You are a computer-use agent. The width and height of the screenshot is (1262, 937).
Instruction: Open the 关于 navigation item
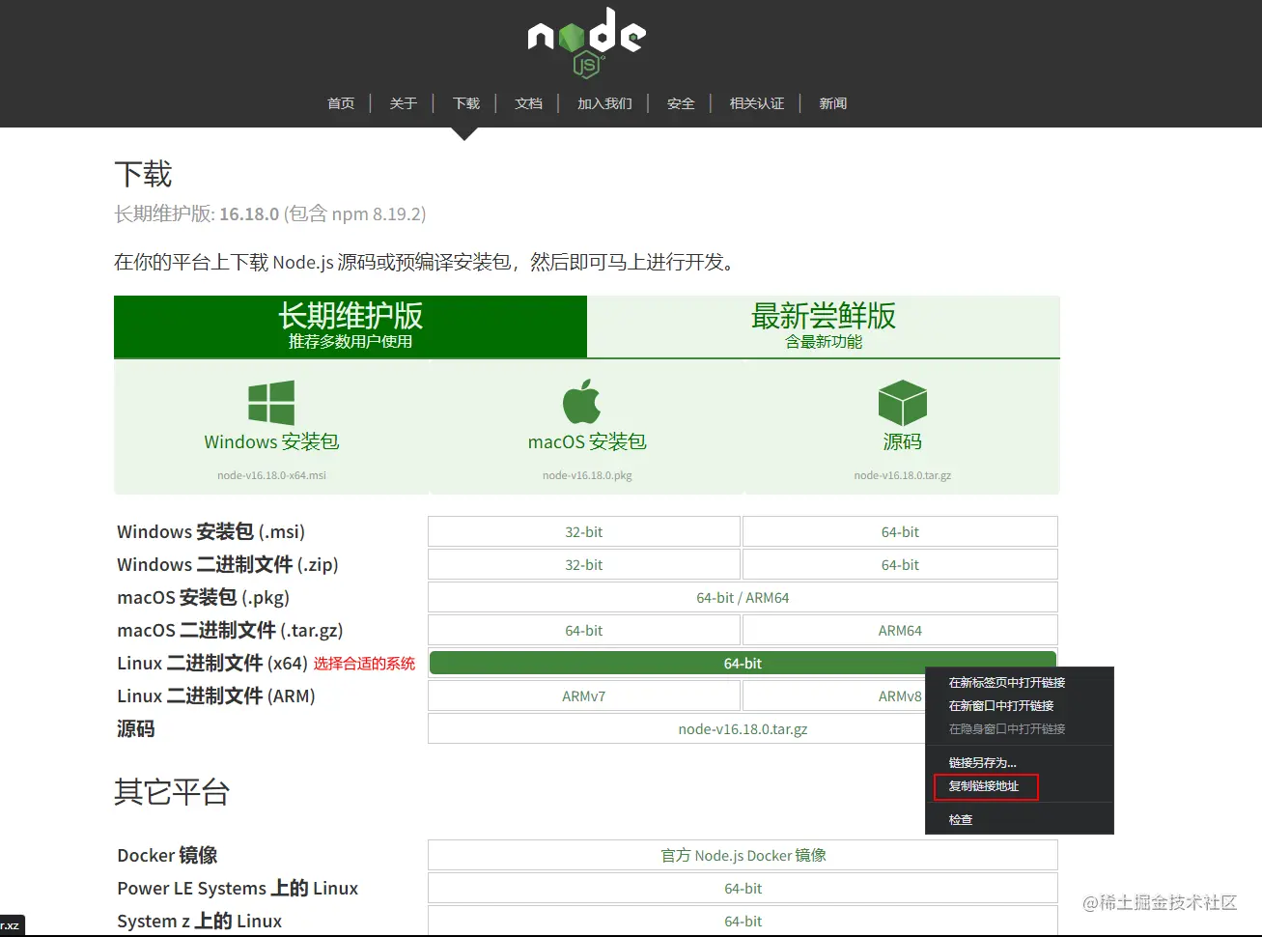click(404, 103)
